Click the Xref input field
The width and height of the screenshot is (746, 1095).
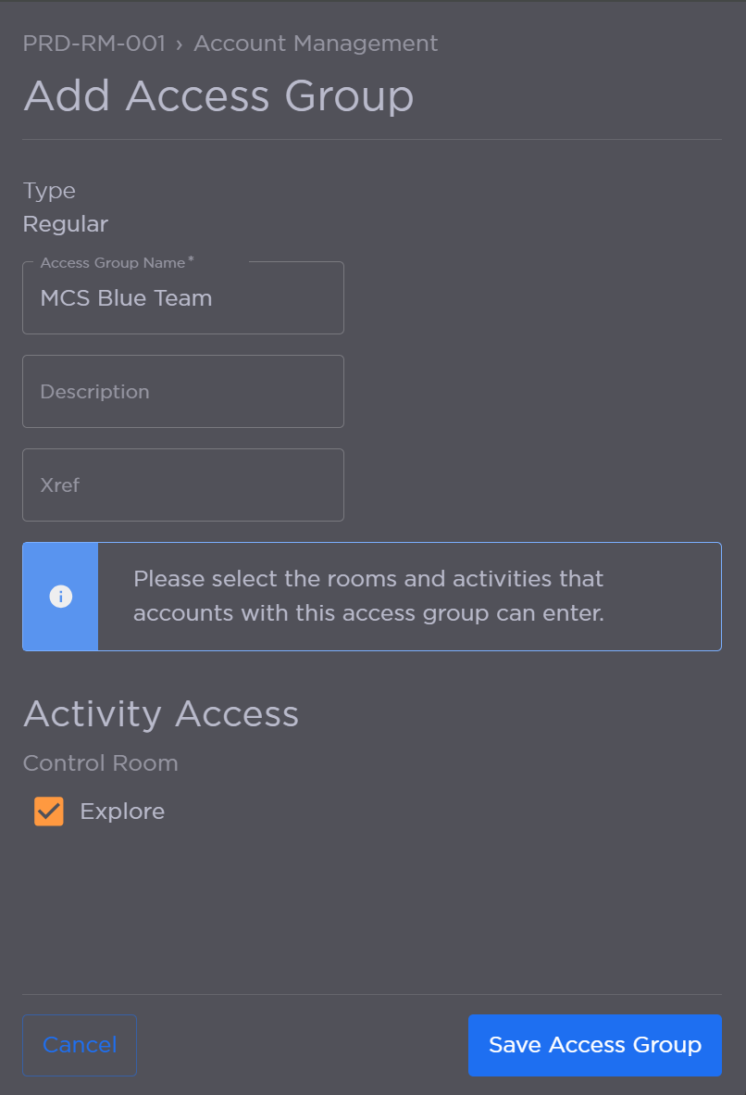[x=182, y=485]
